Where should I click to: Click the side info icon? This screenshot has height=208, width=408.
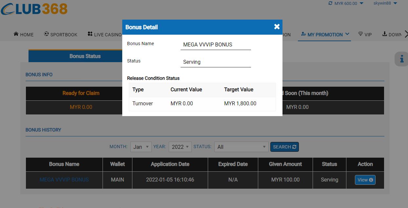point(401,59)
